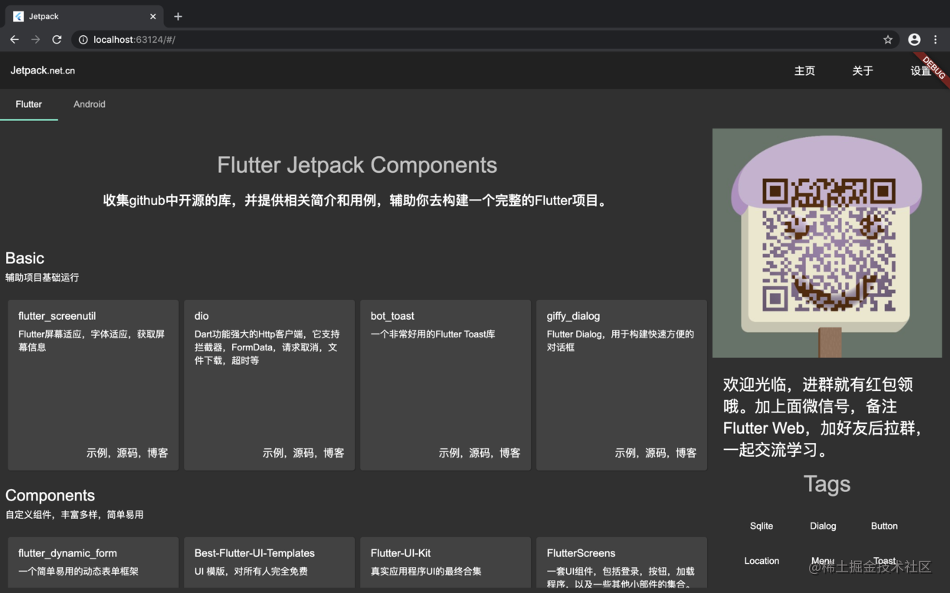This screenshot has height=593, width=950.
Task: Open the bot_toast card
Action: click(x=446, y=385)
